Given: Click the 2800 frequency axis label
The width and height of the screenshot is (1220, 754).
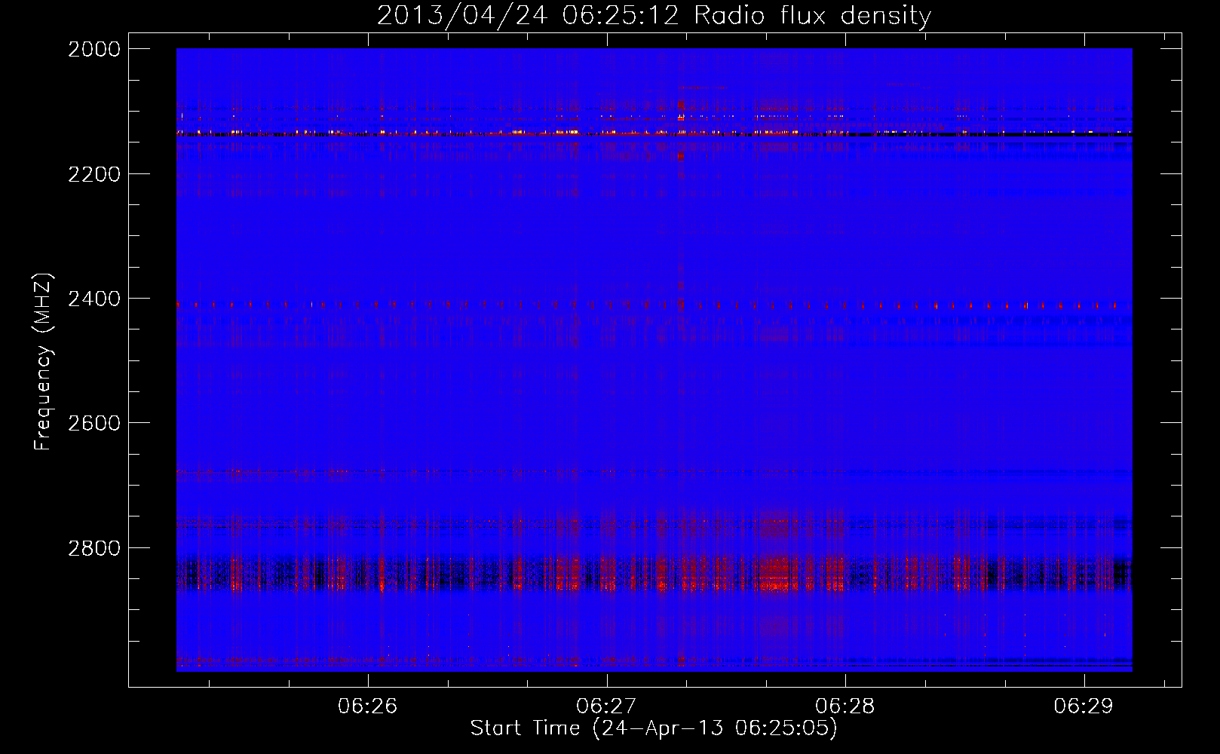Looking at the screenshot, I should coord(94,548).
